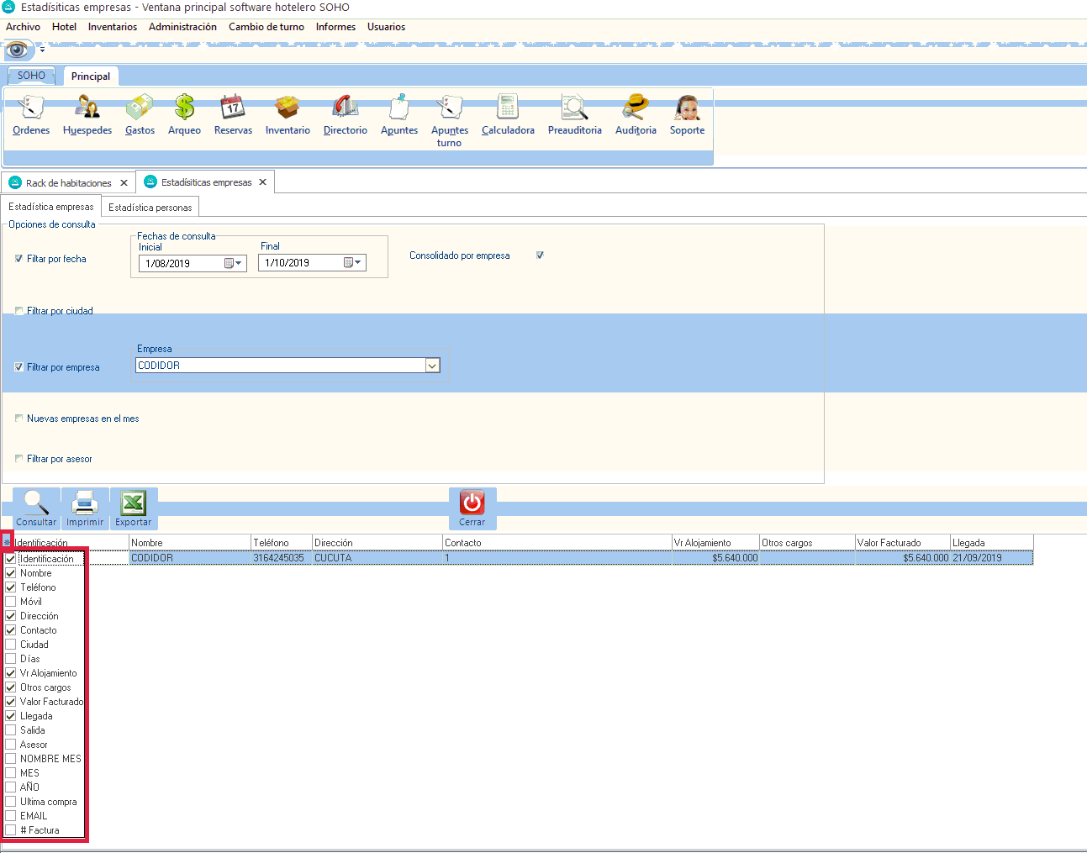1087x853 pixels.
Task: Check the Móvil column option
Action: (x=11, y=602)
